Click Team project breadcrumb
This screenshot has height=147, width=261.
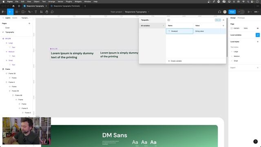click(116, 12)
